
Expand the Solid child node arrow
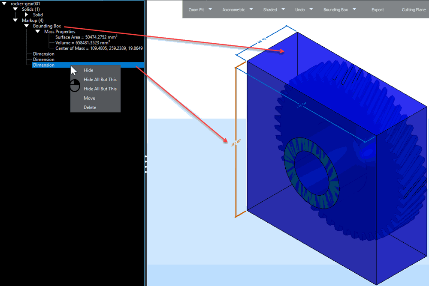click(x=27, y=15)
